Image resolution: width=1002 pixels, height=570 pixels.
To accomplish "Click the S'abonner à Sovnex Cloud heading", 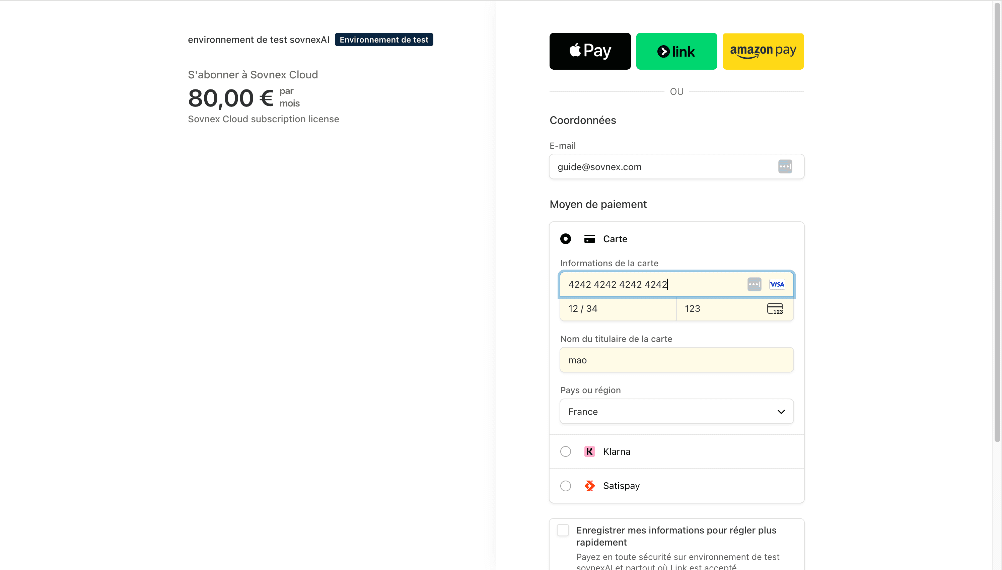I will tap(253, 75).
